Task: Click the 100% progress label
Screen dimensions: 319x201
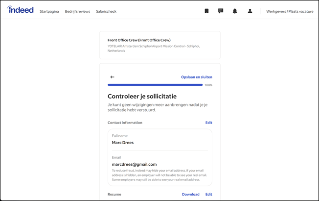Action: tap(208, 85)
